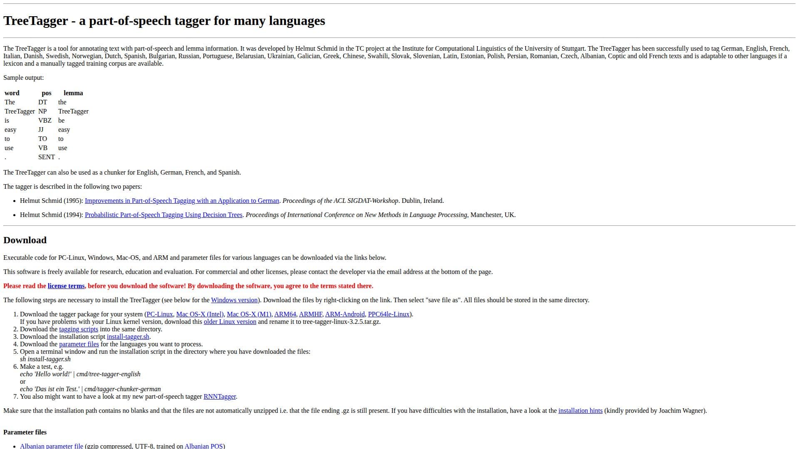Screen dimensions: 799x449
Task: Follow the Windows version link
Action: coord(234,300)
